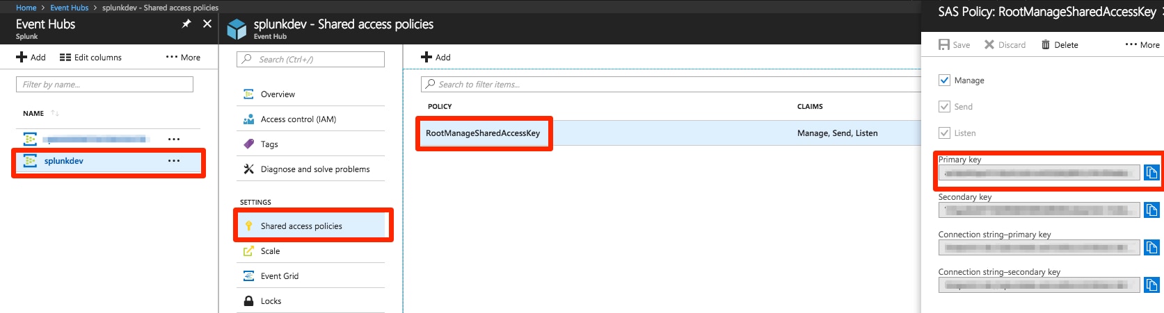Click the Filter by name field
1164x313 pixels.
click(x=104, y=85)
